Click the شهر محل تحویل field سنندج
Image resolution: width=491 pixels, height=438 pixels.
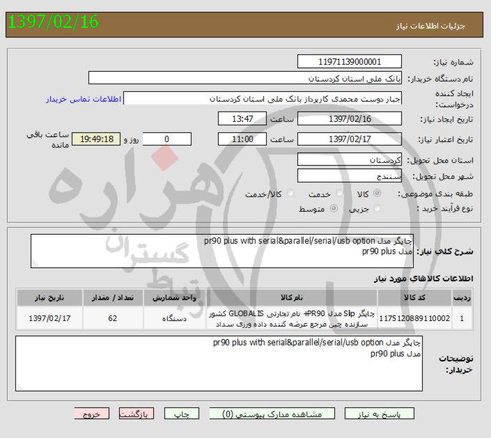(x=350, y=175)
